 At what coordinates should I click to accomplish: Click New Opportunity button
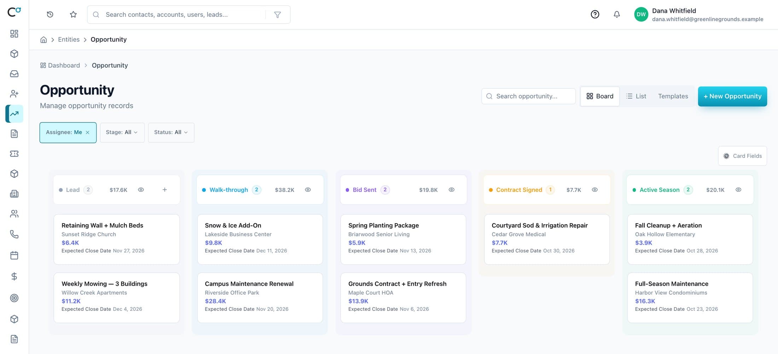pos(732,96)
